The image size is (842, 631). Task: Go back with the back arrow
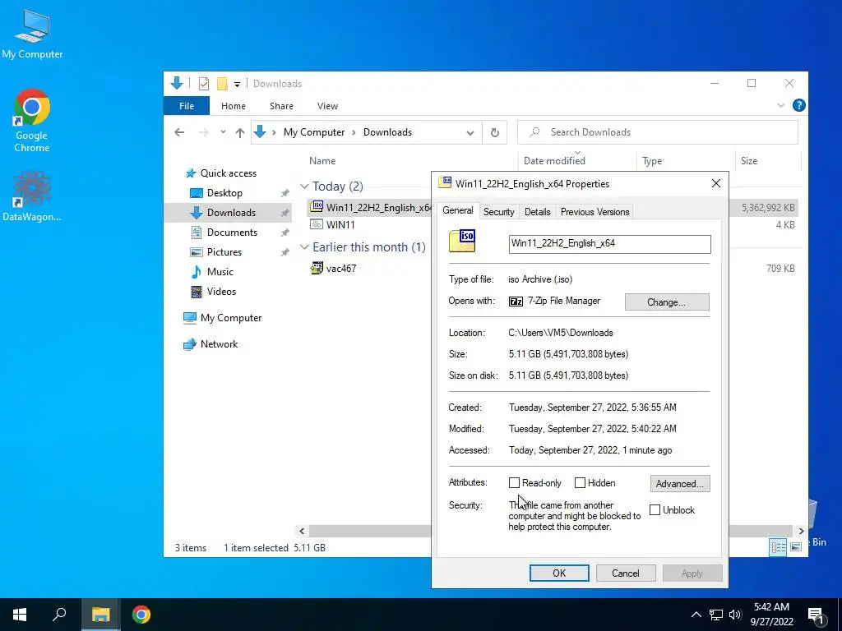click(179, 132)
